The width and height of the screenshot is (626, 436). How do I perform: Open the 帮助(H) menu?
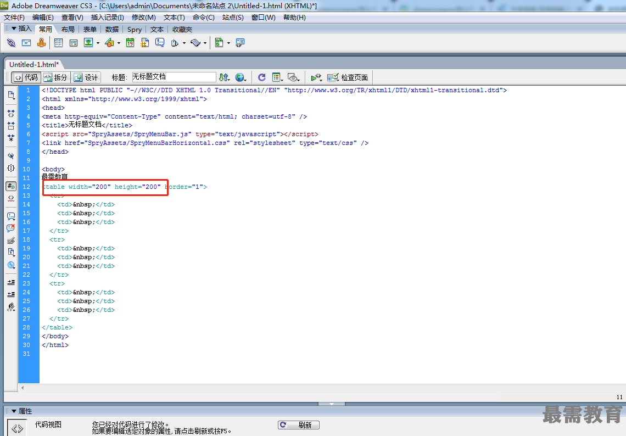click(x=295, y=18)
